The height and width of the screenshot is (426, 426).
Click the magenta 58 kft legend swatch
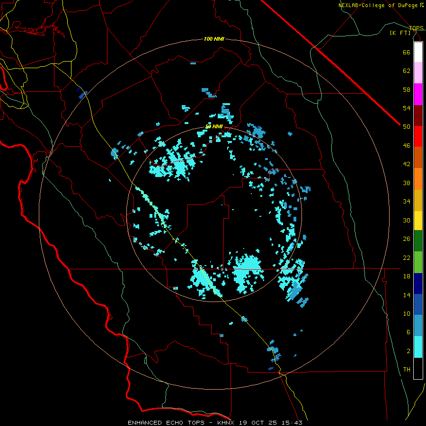(418, 94)
